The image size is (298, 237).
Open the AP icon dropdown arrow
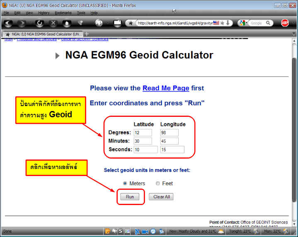tap(108, 23)
